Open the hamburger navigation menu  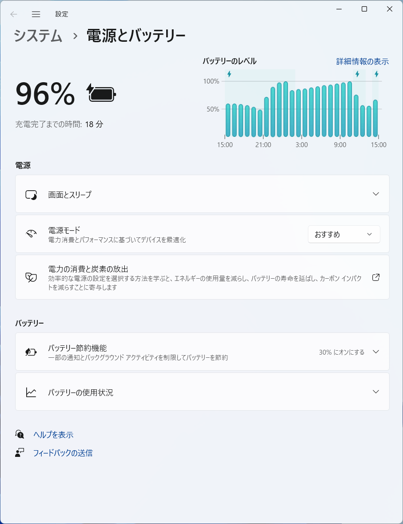(x=36, y=14)
